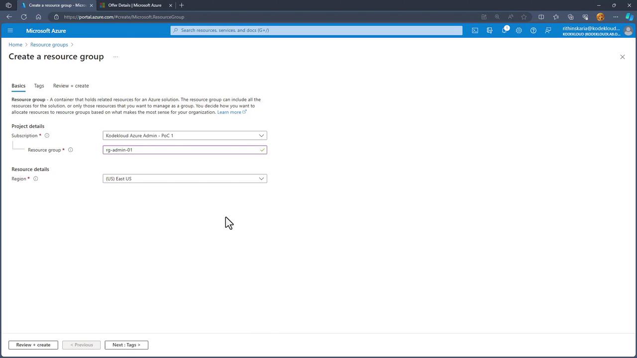637x358 pixels.
Task: Close the Create a resource group tab
Action: click(x=91, y=5)
